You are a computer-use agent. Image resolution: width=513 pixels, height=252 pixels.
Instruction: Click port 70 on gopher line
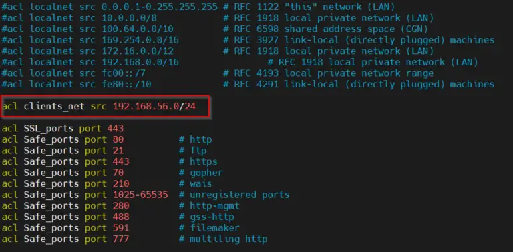[x=118, y=173]
